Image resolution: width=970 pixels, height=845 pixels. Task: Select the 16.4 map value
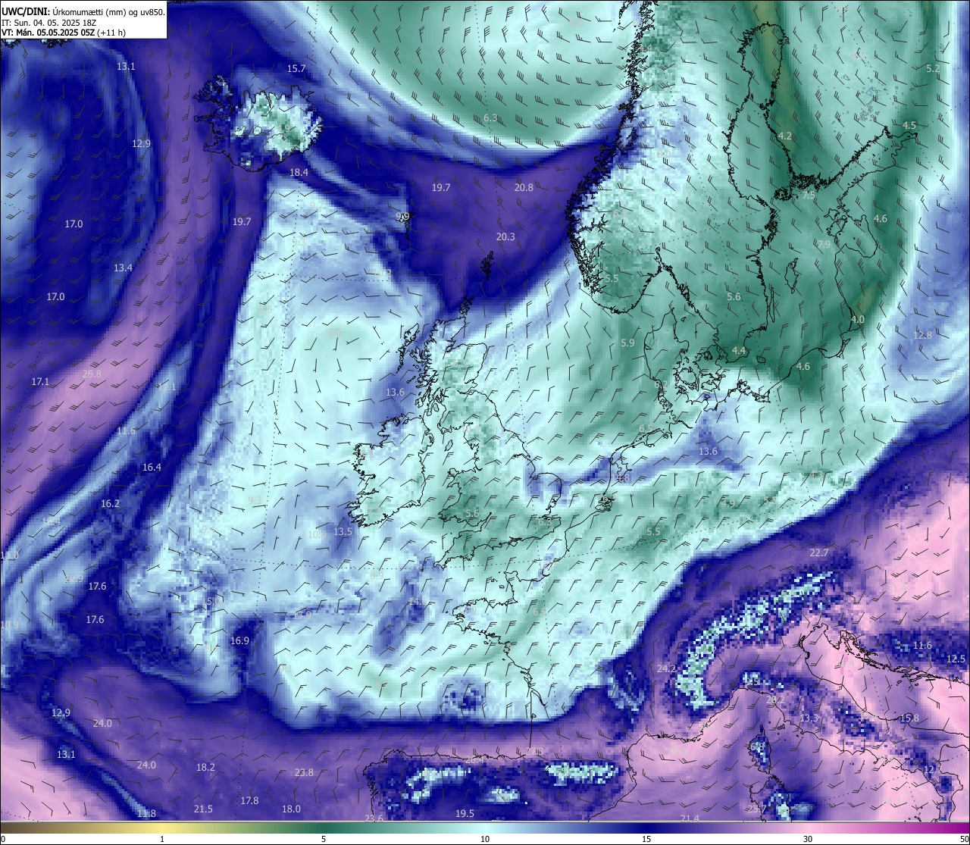[x=152, y=468]
